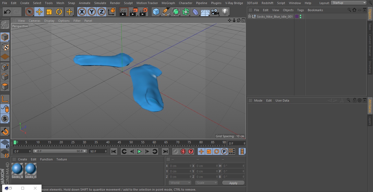Toggle Z axis lock
373x192 pixels.
click(102, 12)
